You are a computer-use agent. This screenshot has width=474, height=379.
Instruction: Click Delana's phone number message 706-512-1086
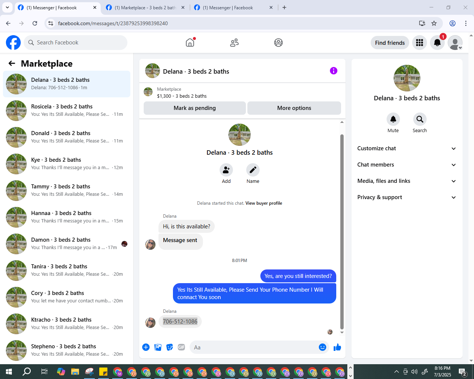click(x=180, y=321)
